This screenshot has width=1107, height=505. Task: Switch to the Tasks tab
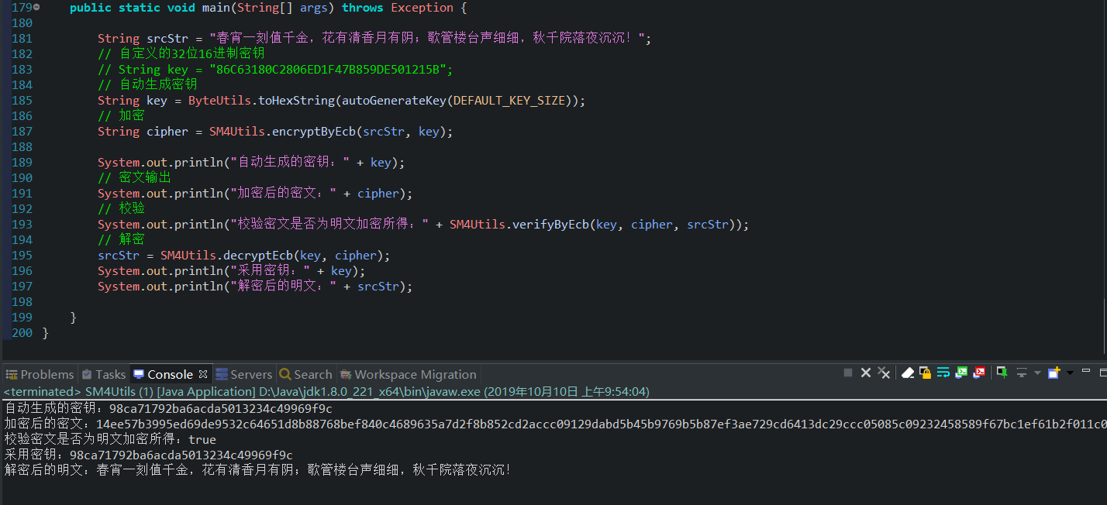tap(104, 374)
